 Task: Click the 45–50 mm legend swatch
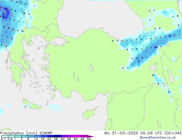click(84, 136)
